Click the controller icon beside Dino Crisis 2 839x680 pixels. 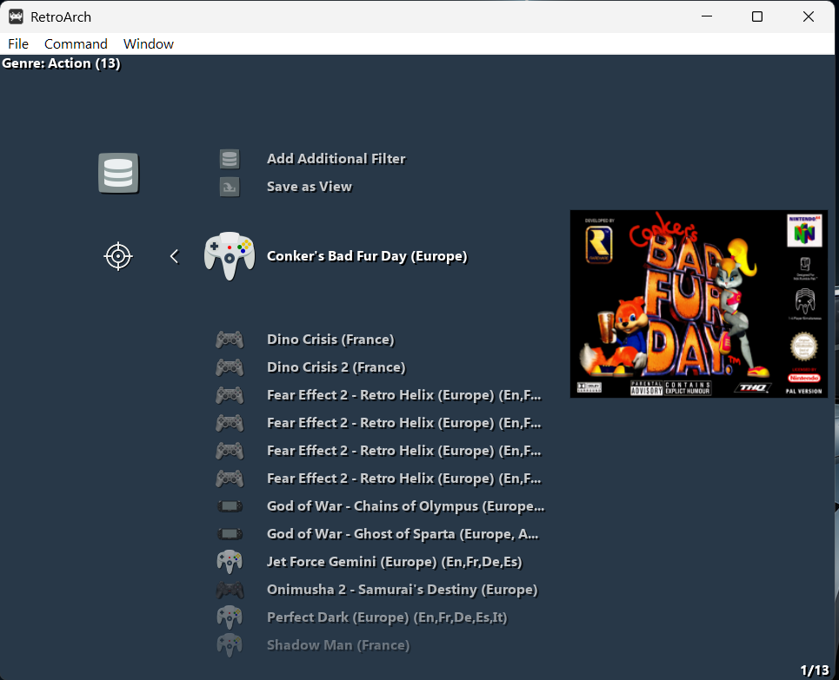pos(230,367)
